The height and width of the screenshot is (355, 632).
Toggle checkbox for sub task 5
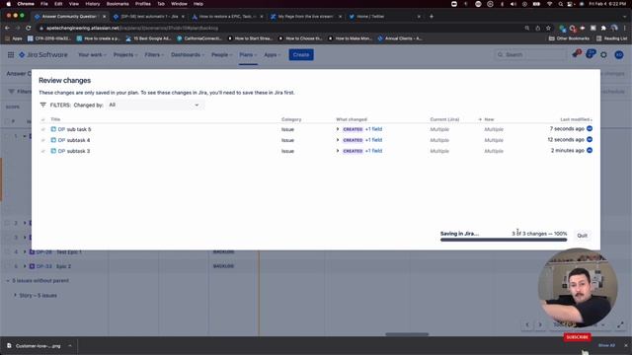[43, 129]
